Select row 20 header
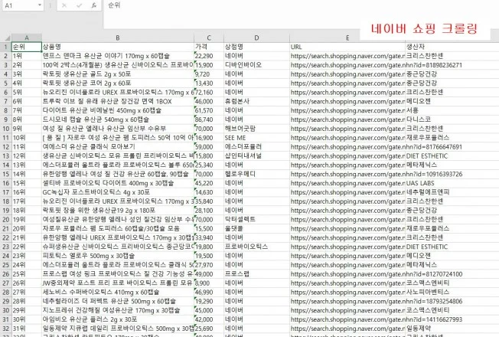The width and height of the screenshot is (499, 337). 6,220
